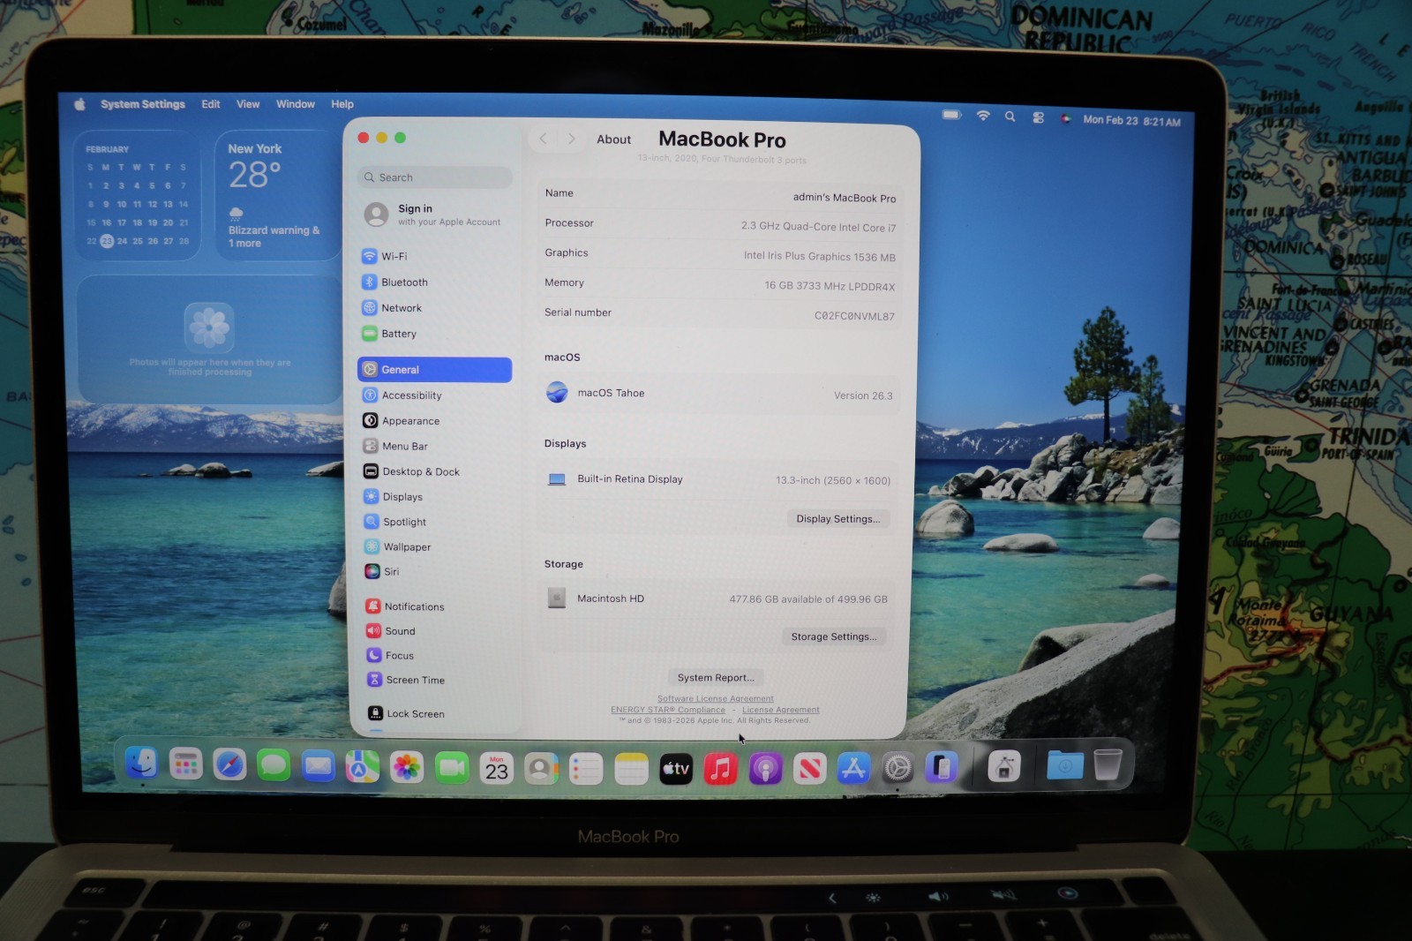Open License Agreement link
This screenshot has width=1412, height=941.
click(781, 710)
